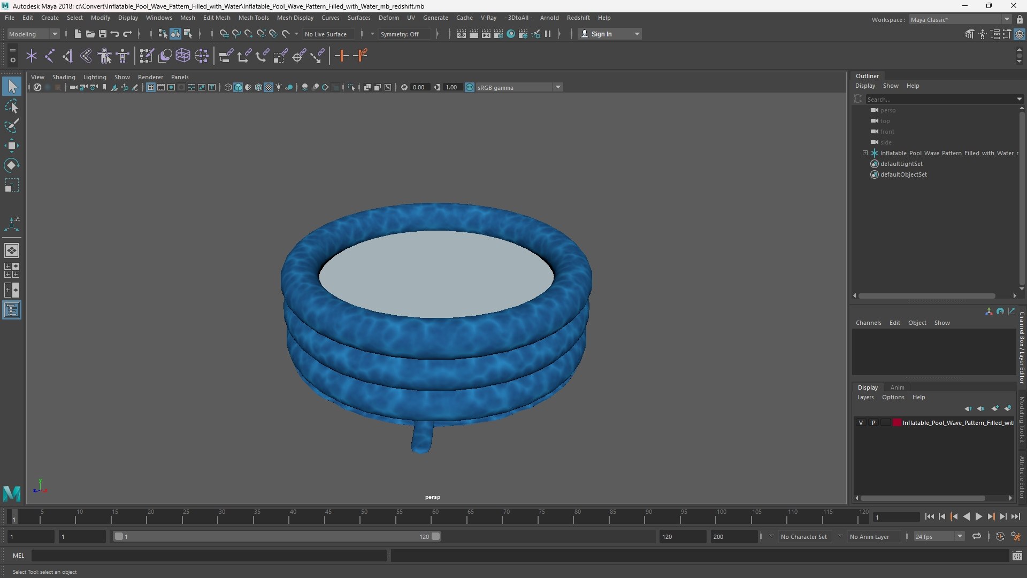Select the four-view layout icon
1027x578 pixels.
[12, 270]
